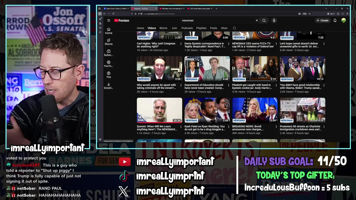Click the magnifier search button
356x200 pixels.
point(264,20)
